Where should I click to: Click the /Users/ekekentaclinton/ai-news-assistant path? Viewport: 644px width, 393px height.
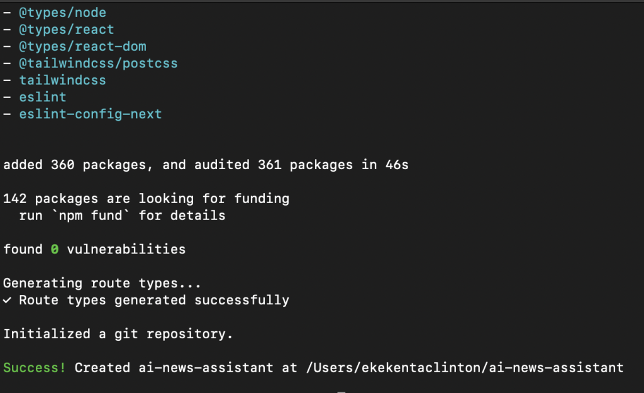pos(464,368)
